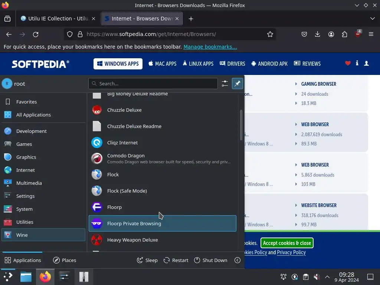Go back to previous page
The width and height of the screenshot is (380, 285).
[9, 35]
